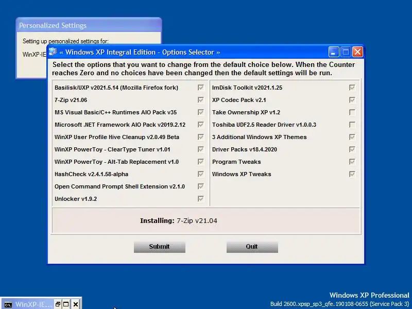Toggle the Unlocker v1.9.2 checkbox
412x309 pixels.
click(x=201, y=199)
